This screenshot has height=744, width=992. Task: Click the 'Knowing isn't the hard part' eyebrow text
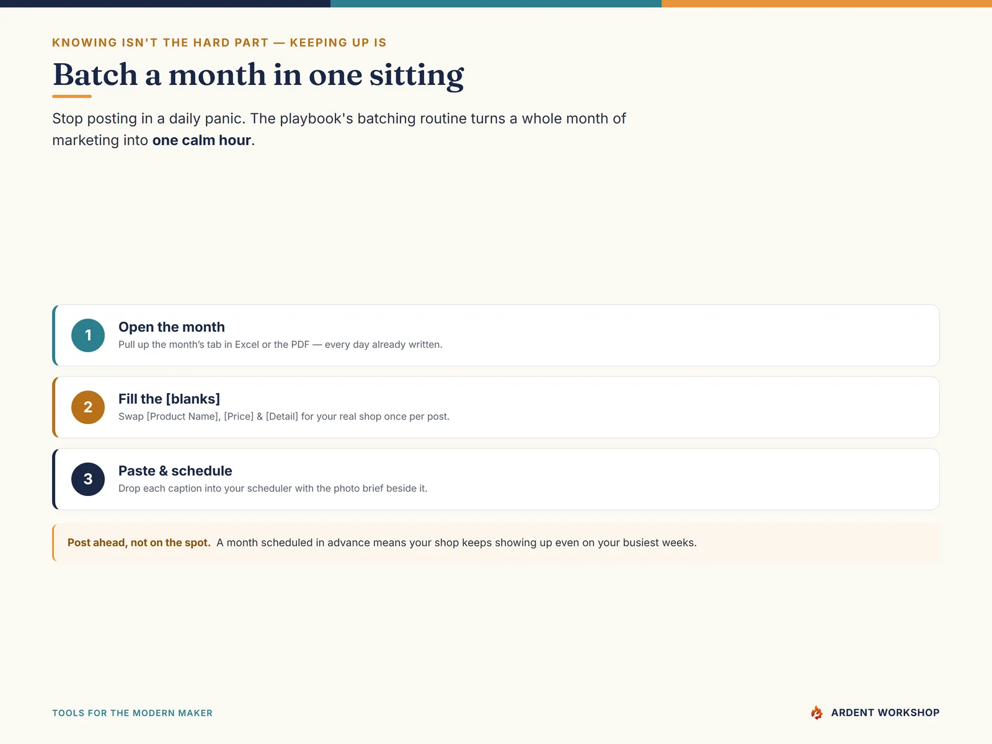coord(219,43)
